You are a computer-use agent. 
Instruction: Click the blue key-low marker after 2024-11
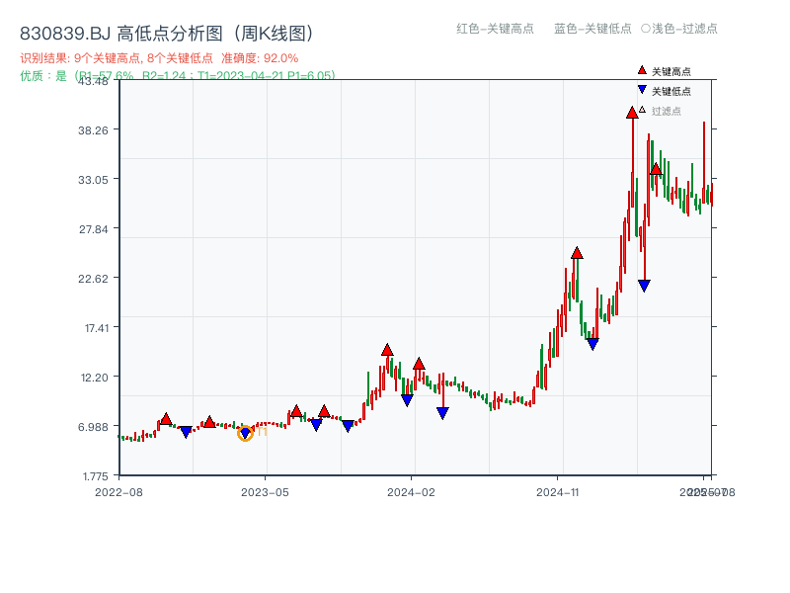(x=644, y=285)
